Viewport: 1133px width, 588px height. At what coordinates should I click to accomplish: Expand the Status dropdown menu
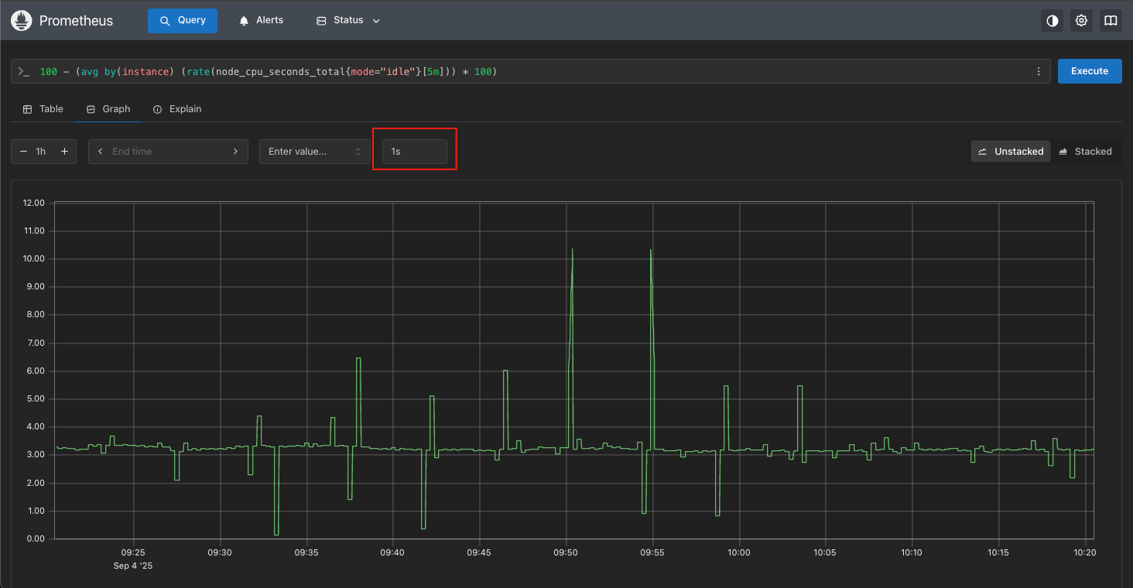tap(348, 21)
